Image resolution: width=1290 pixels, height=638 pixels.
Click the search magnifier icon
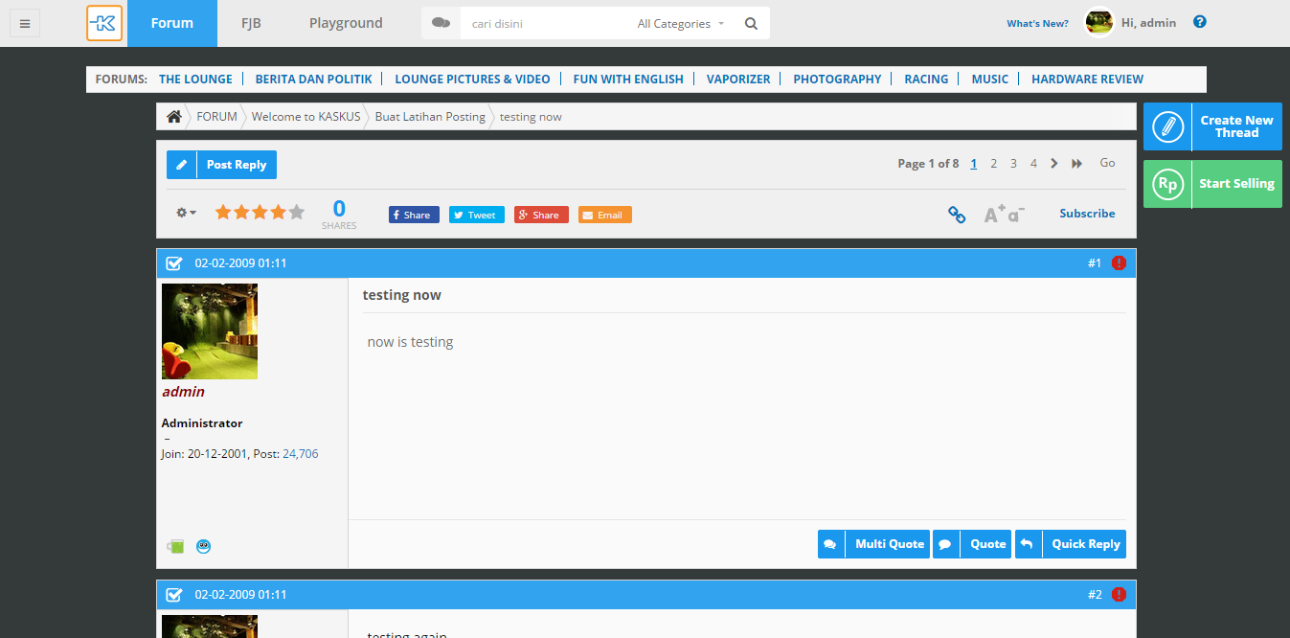tap(751, 22)
